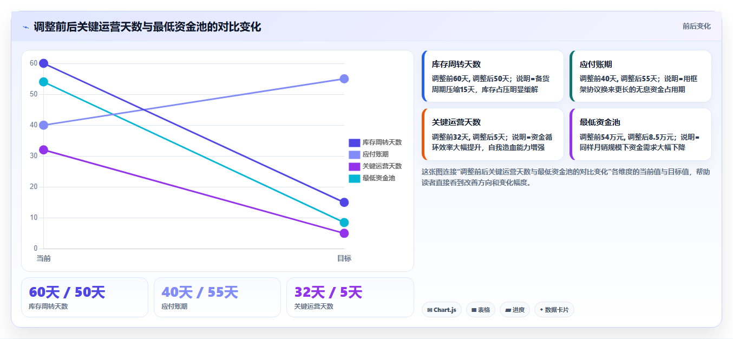The image size is (733, 339).
Task: Select the Chart.js tag
Action: coord(442,310)
